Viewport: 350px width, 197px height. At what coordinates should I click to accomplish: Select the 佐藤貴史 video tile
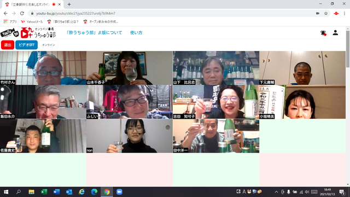[43, 136]
